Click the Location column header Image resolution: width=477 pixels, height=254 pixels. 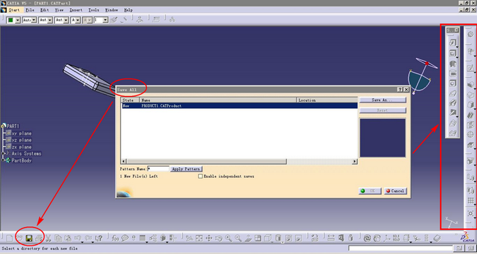pos(326,100)
